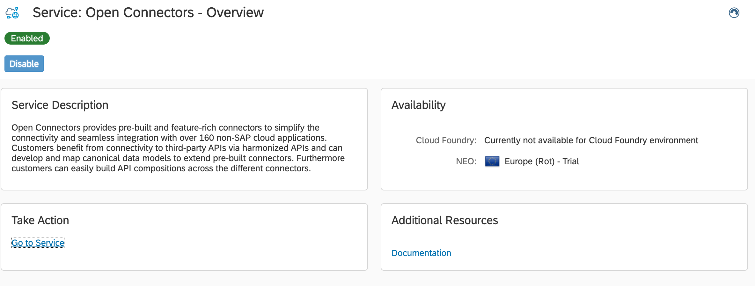Click the Service Description heading
The image size is (755, 286).
[60, 105]
